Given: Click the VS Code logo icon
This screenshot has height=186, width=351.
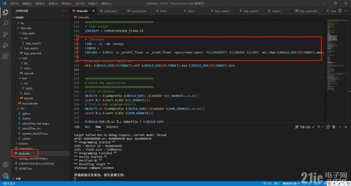Looking at the screenshot, I should coord(4,3).
